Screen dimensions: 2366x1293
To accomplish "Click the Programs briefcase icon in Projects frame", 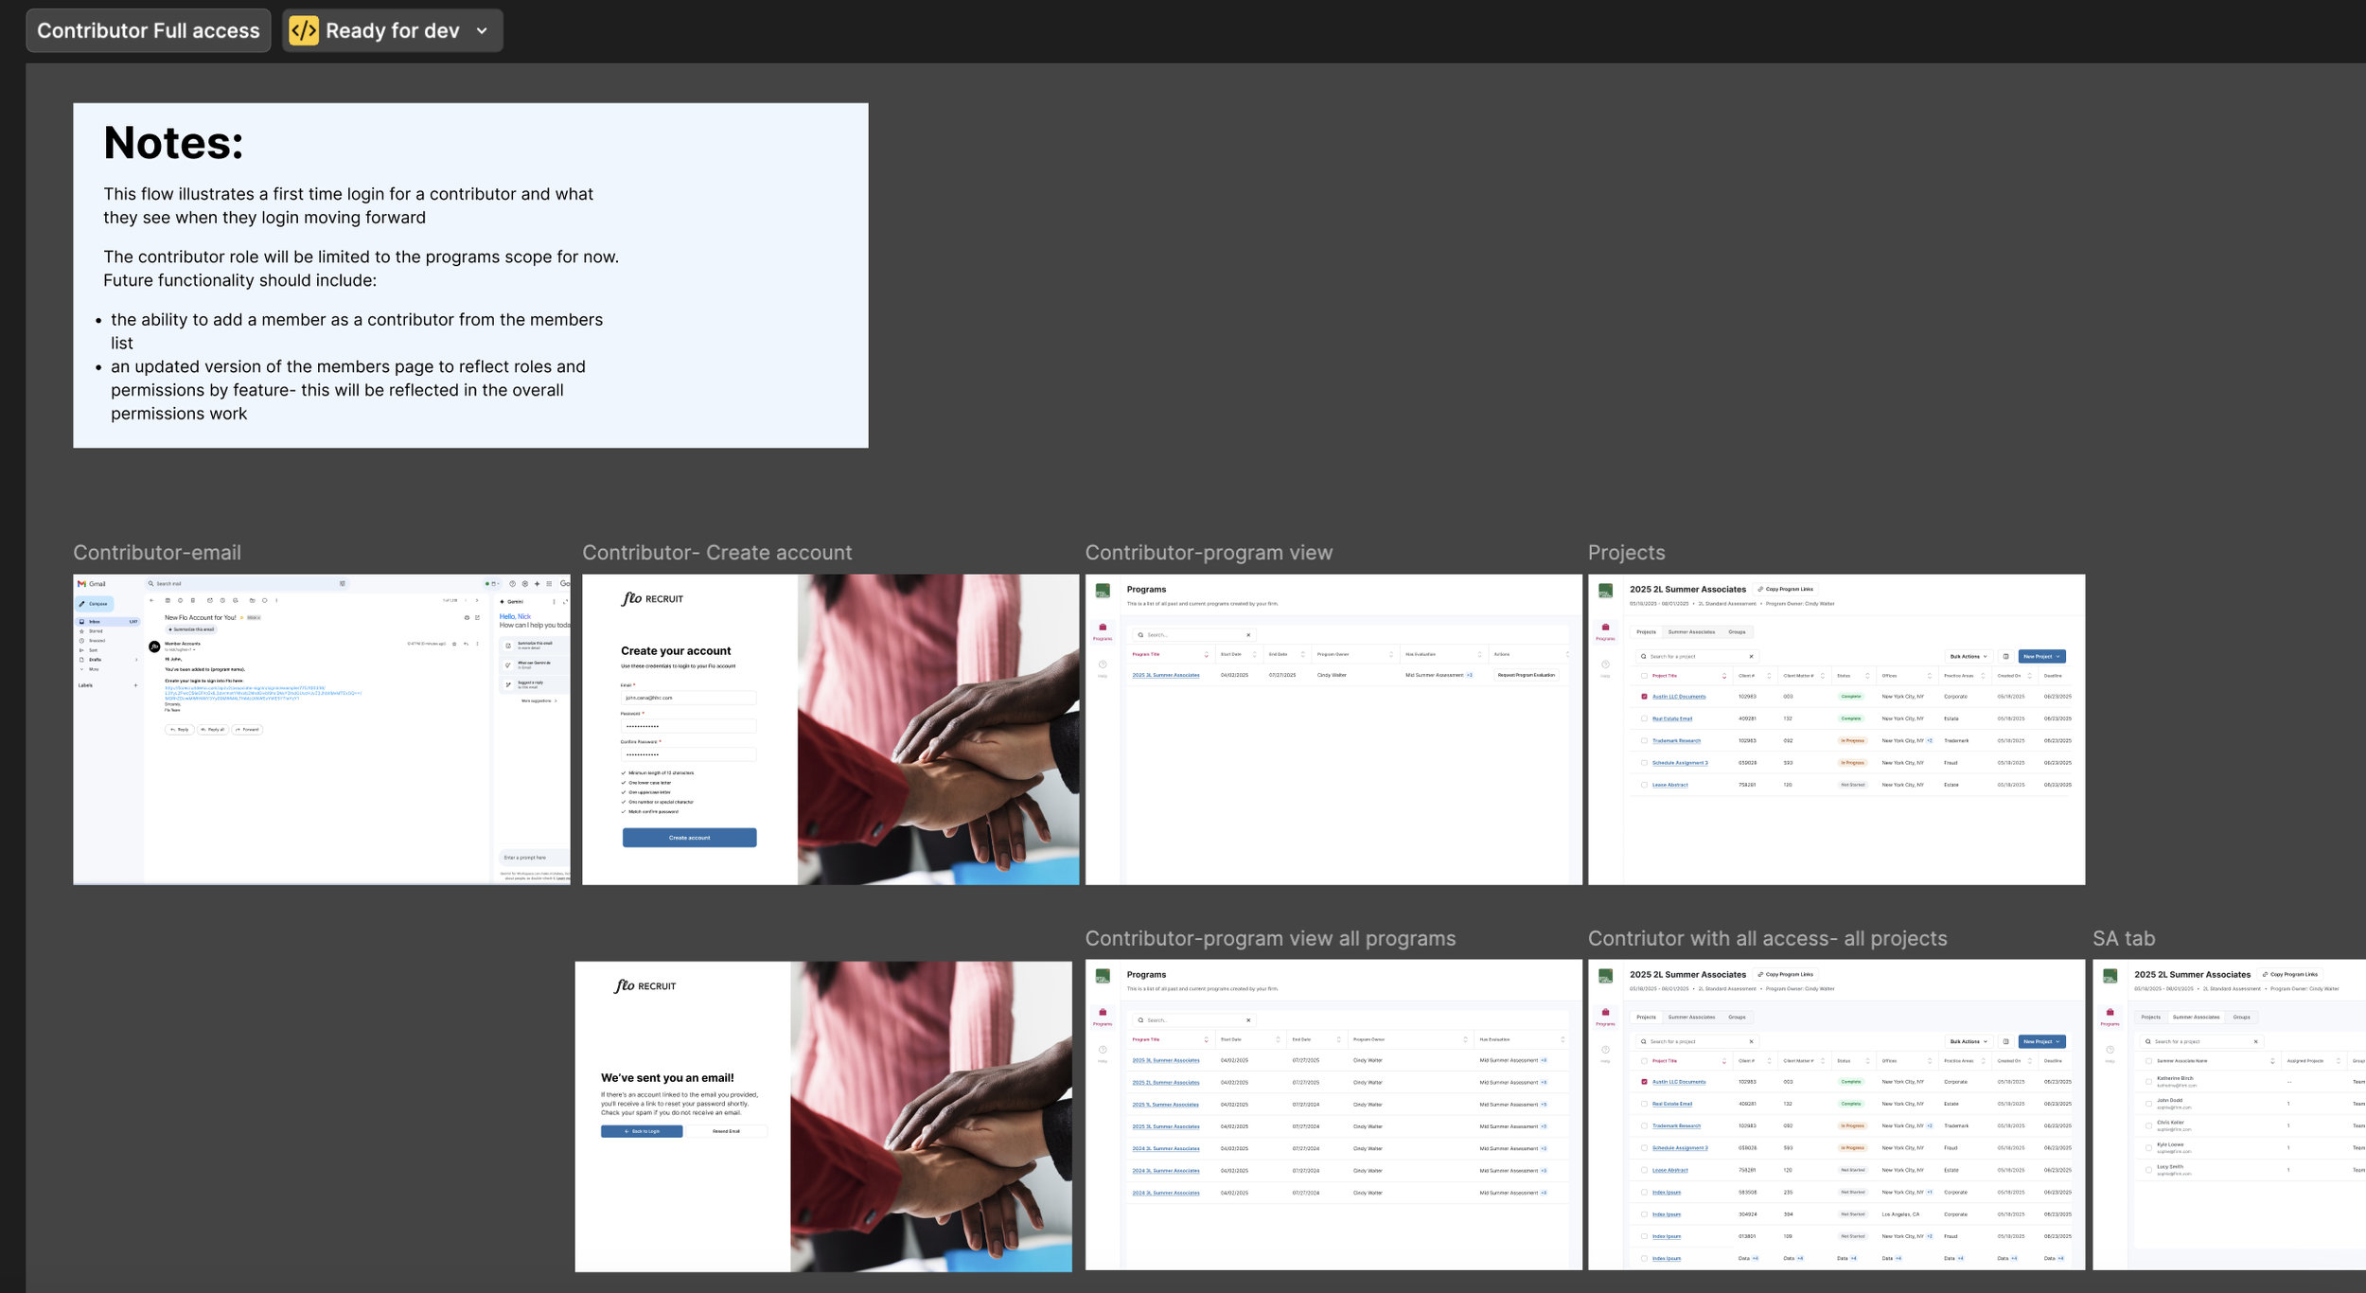I will click(x=1605, y=628).
